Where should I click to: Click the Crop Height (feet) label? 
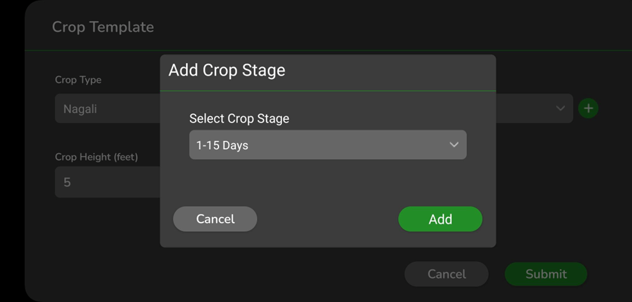click(97, 157)
